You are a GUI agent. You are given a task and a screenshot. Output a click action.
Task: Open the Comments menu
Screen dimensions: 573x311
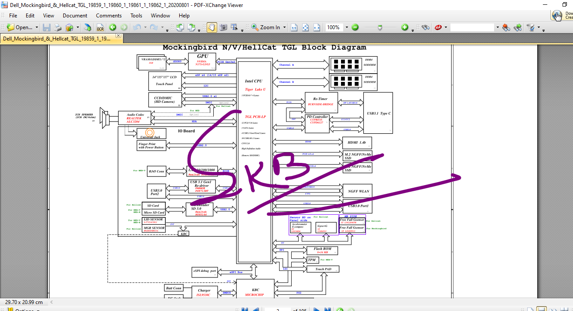coord(109,15)
